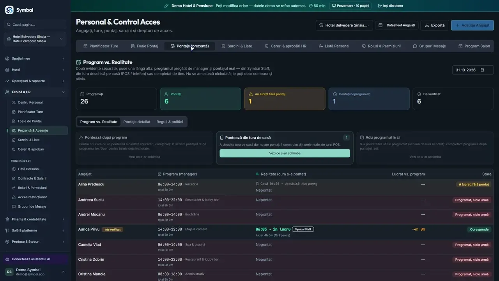Click the DS user avatar
Viewport: 499px width, 281px height.
click(9, 272)
